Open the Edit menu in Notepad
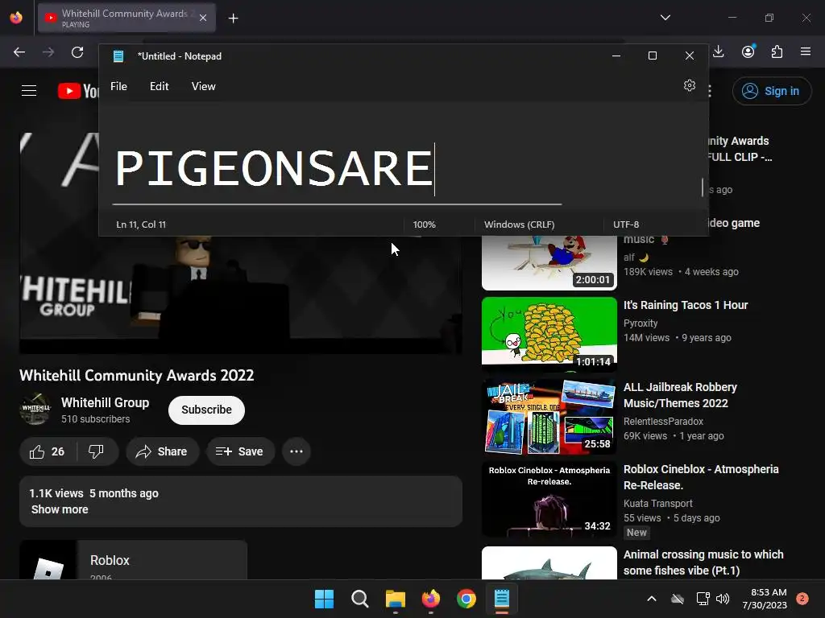The height and width of the screenshot is (618, 825). coord(159,86)
